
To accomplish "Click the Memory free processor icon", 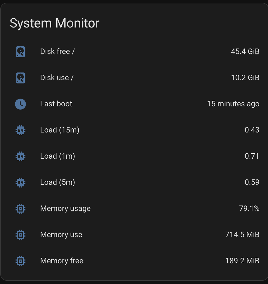I will point(20,261).
